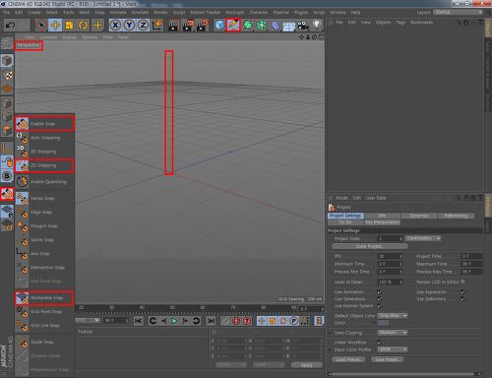Toggle Render LOD in Editor checkbox
Viewport: 492px width, 378px height.
tap(462, 282)
